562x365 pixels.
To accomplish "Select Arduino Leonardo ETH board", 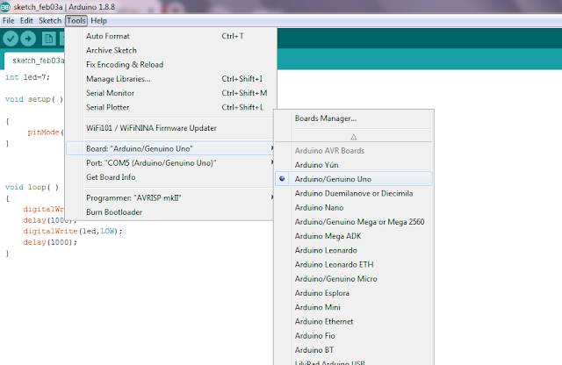I will pos(354,264).
